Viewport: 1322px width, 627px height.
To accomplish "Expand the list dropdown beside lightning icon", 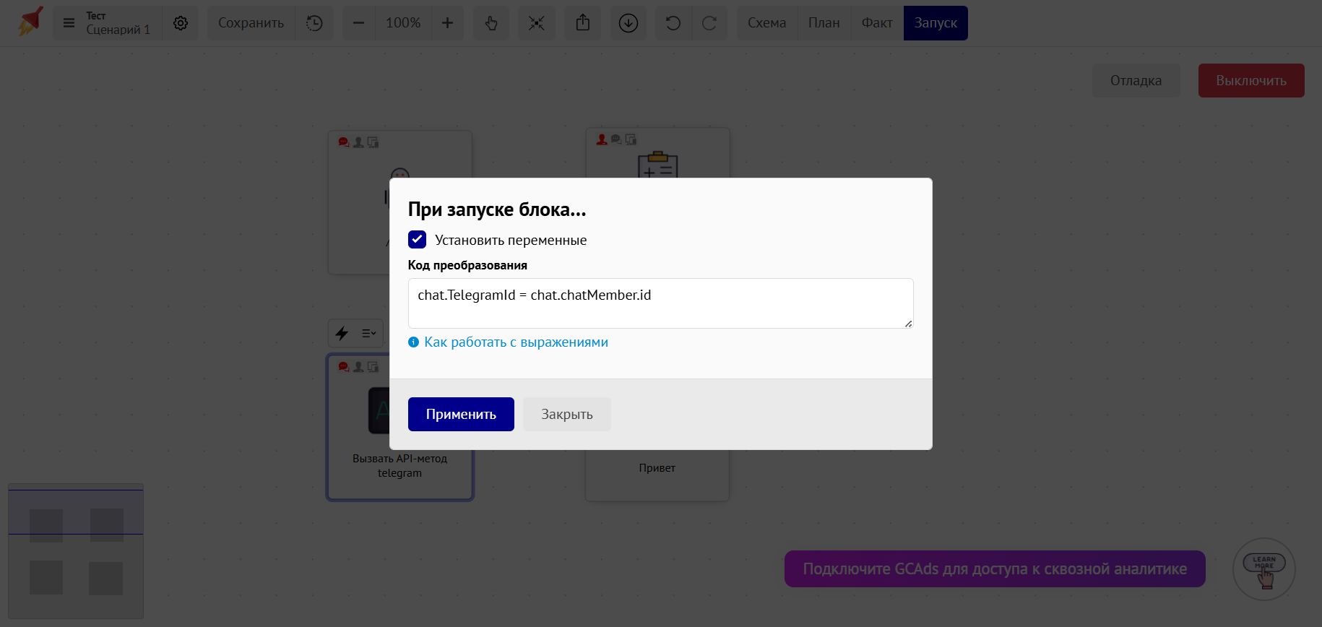I will tap(368, 333).
